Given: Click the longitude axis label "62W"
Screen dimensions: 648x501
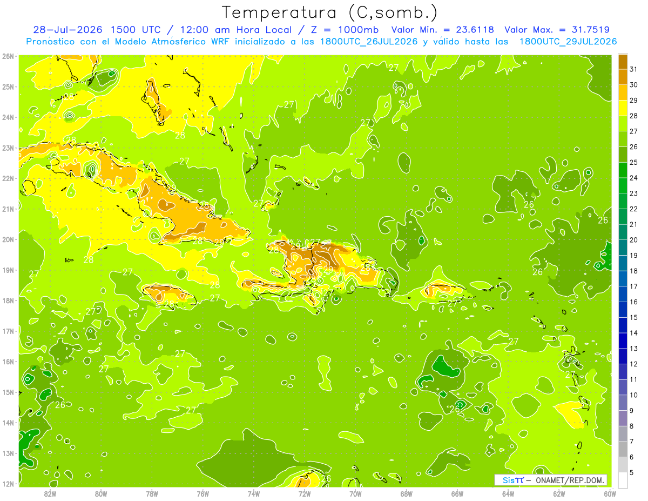Looking at the screenshot, I should [x=559, y=493].
